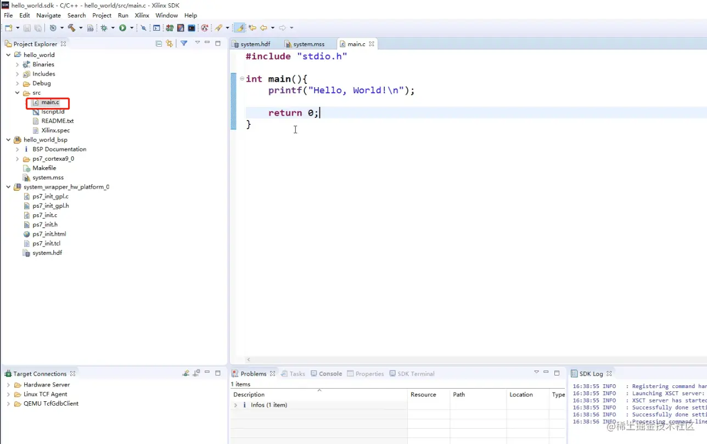Select system.hdf in the project tree
The width and height of the screenshot is (707, 444).
47,253
